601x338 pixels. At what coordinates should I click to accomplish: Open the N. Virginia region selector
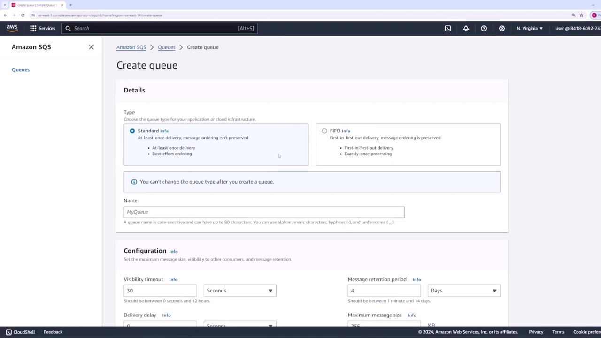tap(530, 28)
